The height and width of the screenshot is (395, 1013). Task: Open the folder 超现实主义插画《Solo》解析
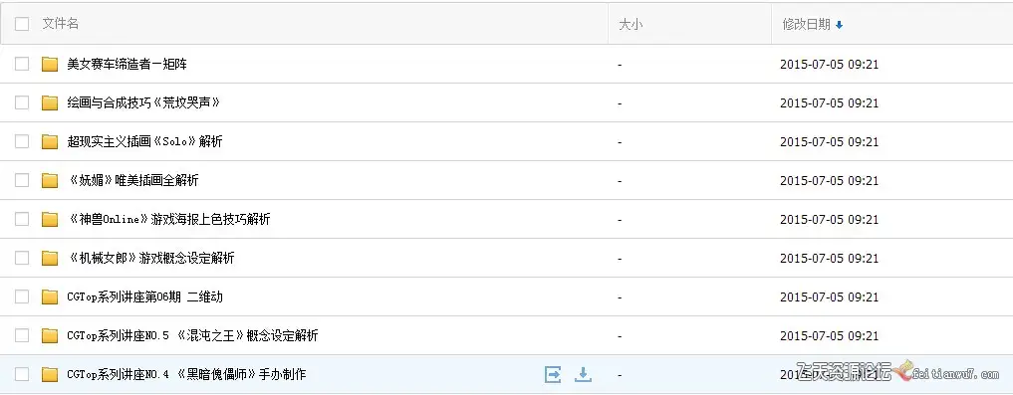coord(144,142)
